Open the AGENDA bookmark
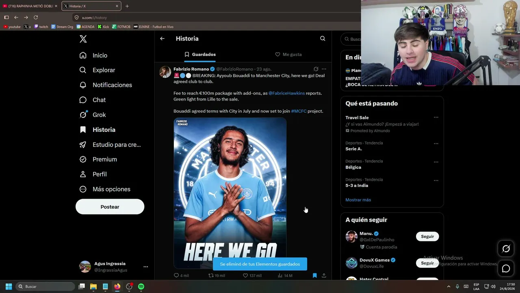The image size is (520, 293). coord(85,27)
